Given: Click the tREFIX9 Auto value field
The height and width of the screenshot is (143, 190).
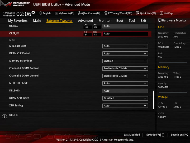Looking at the screenshot, I should 125,26.
